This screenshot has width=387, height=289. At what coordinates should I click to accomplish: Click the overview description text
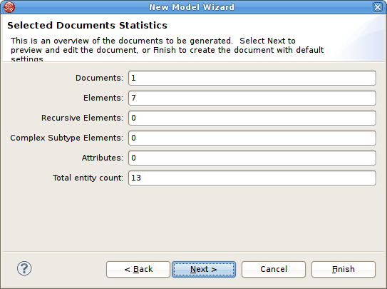pyautogui.click(x=167, y=49)
